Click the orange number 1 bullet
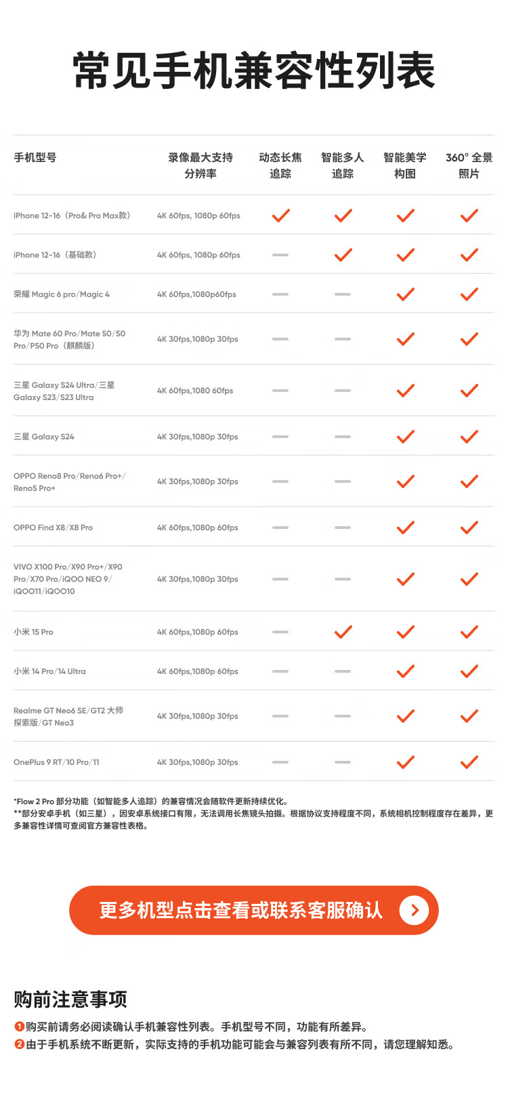This screenshot has height=1104, width=508. click(x=20, y=1027)
